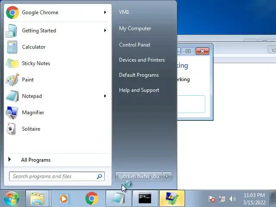Open the Sticky Notes icon

tap(12, 63)
